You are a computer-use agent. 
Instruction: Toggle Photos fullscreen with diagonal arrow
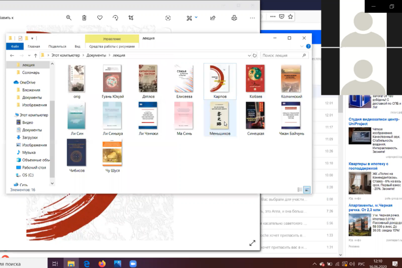click(x=252, y=243)
